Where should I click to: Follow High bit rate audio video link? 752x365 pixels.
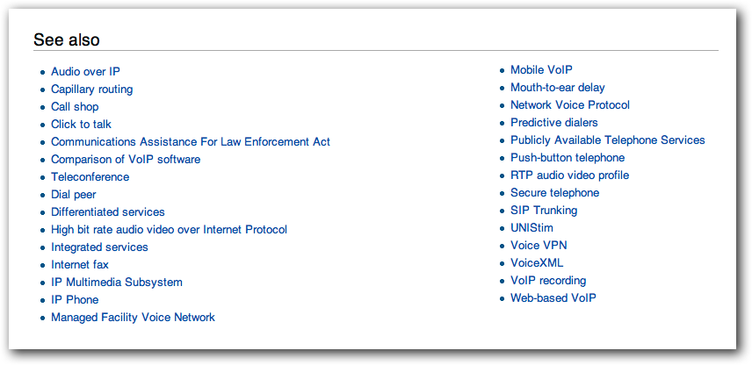tap(169, 230)
